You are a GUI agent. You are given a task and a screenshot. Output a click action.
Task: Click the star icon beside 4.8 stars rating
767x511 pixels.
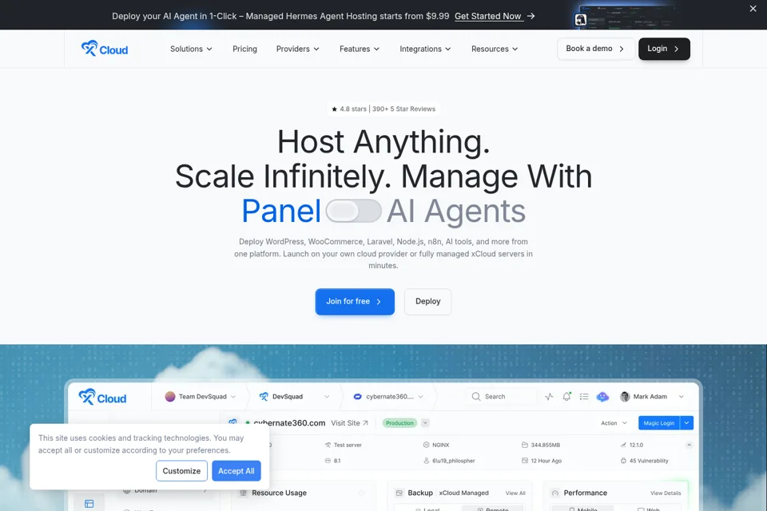tap(335, 109)
